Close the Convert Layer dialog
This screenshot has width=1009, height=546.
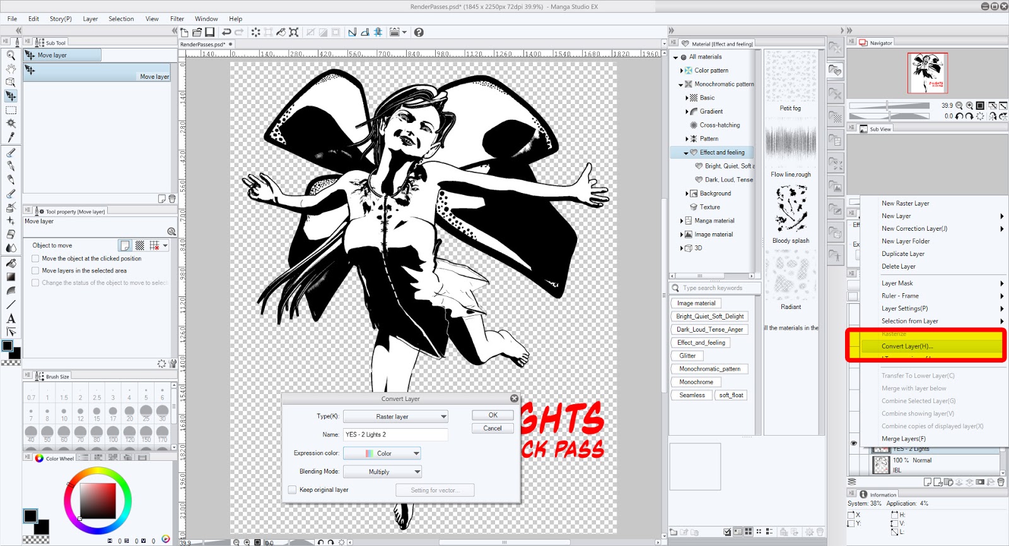[514, 398]
